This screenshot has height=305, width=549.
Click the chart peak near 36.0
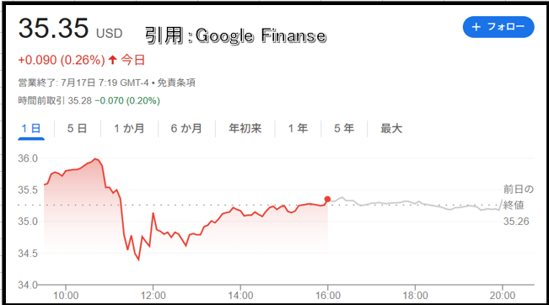(95, 159)
